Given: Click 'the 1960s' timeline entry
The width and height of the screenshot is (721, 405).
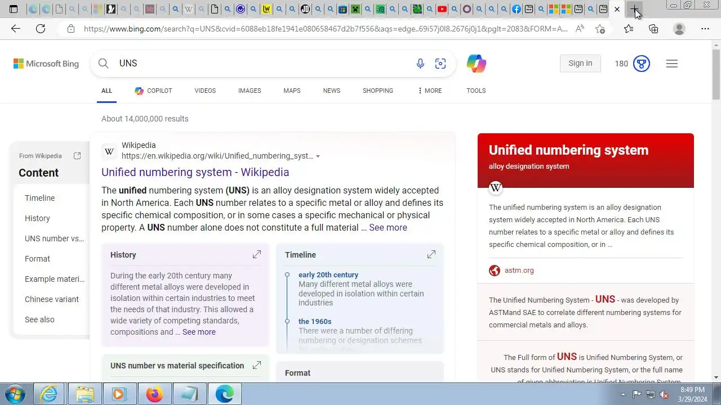Looking at the screenshot, I should (x=315, y=322).
